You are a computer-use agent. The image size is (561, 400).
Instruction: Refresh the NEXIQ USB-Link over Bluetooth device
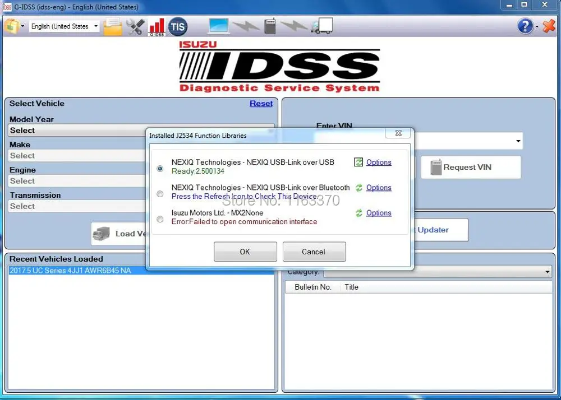(x=359, y=188)
